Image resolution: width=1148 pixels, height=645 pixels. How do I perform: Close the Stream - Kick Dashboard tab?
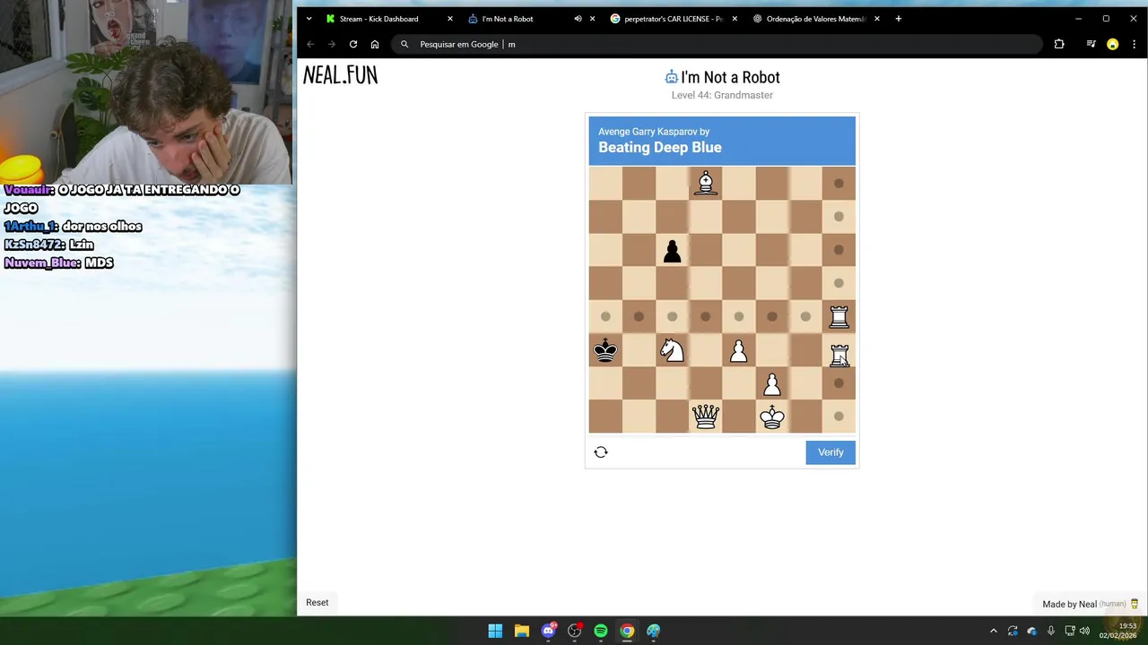coord(450,19)
